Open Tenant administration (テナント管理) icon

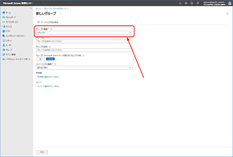click(x=4, y=54)
